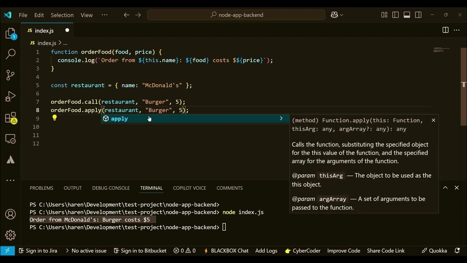
Task: Split the editor right
Action: tap(445, 30)
